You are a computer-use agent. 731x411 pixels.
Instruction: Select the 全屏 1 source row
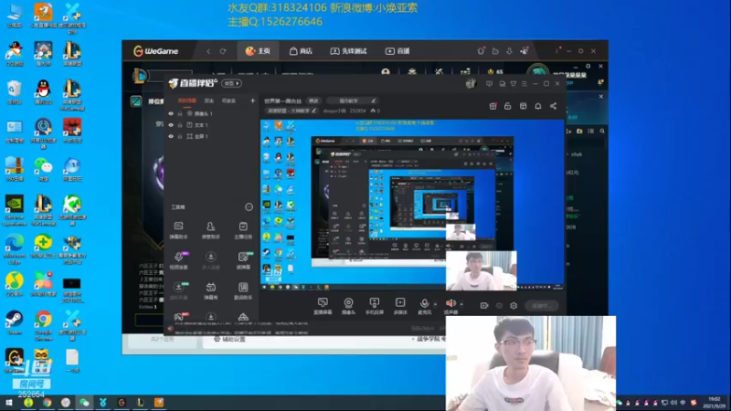[212, 136]
